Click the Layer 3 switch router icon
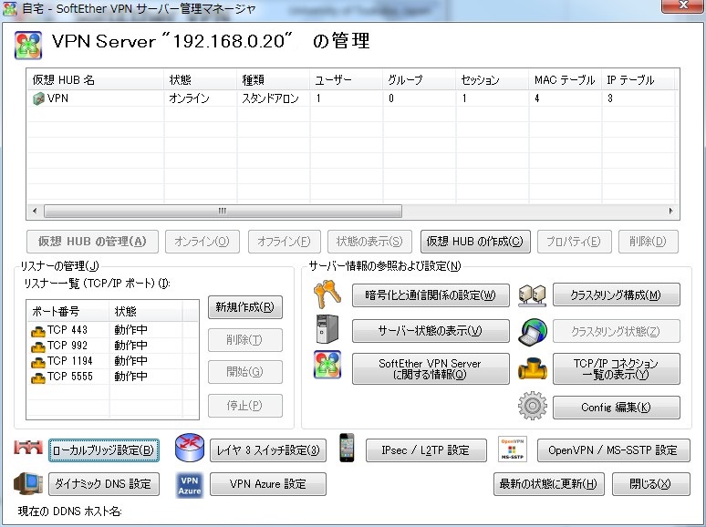706x527 pixels. pos(190,448)
